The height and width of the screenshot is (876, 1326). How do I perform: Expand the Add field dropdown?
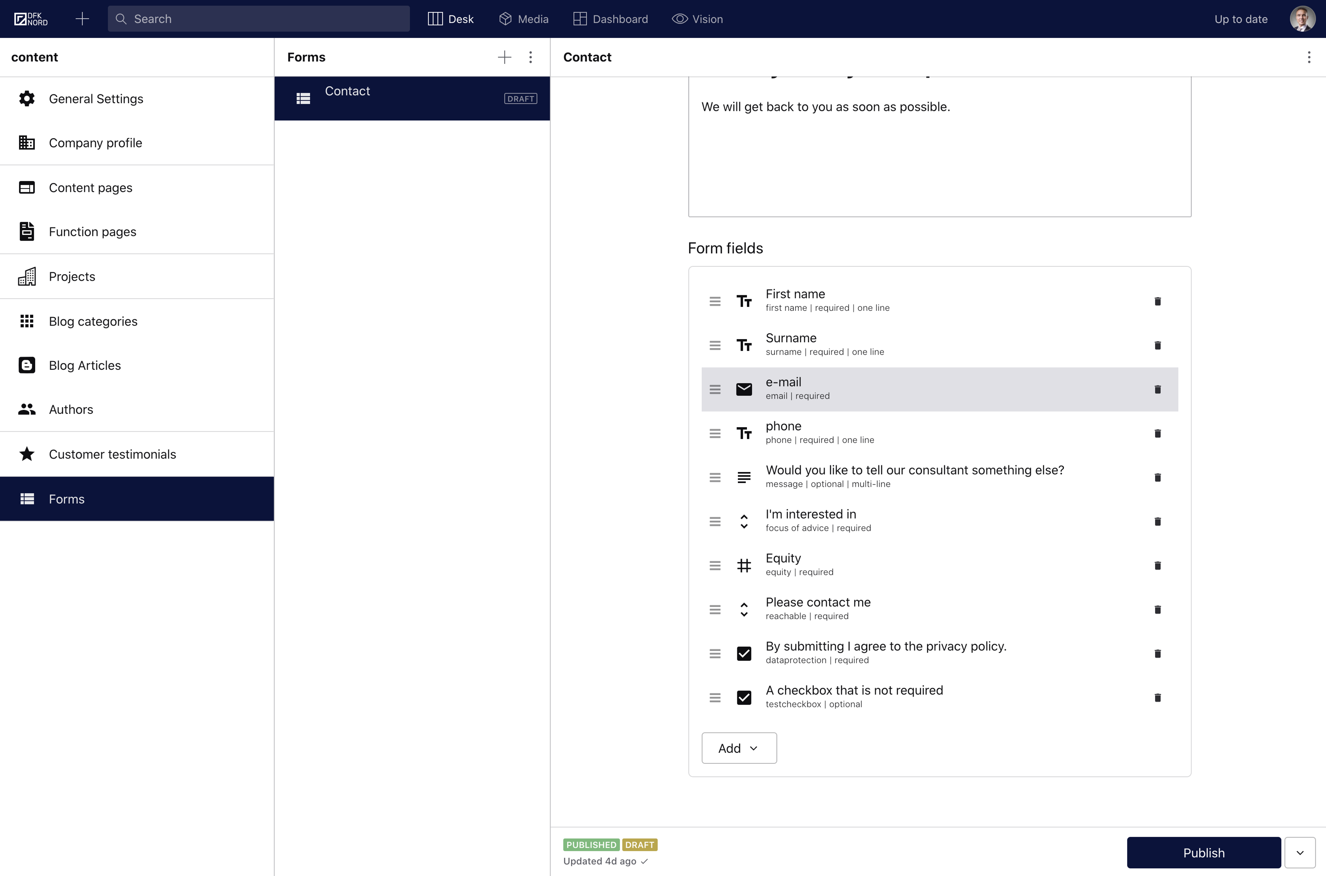[738, 748]
